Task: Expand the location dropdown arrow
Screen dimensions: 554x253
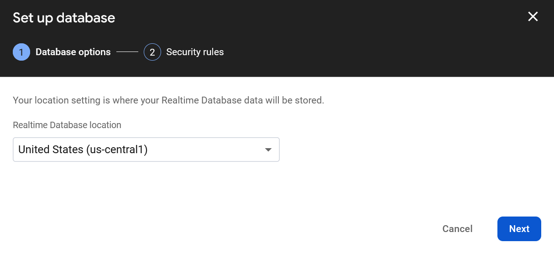Action: click(x=268, y=150)
